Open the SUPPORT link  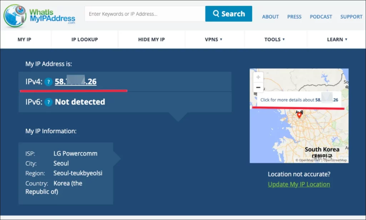tap(351, 17)
